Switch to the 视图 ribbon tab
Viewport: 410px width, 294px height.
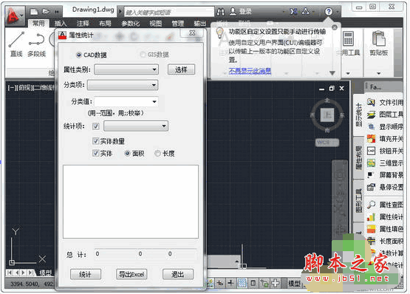[x=155, y=24]
